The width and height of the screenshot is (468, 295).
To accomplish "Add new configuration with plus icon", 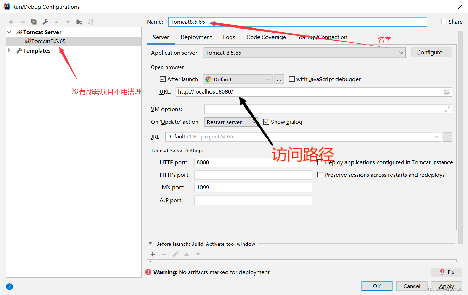I will pos(11,22).
